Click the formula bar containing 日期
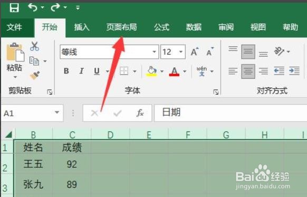This screenshot has height=197, width=307. pyautogui.click(x=231, y=113)
